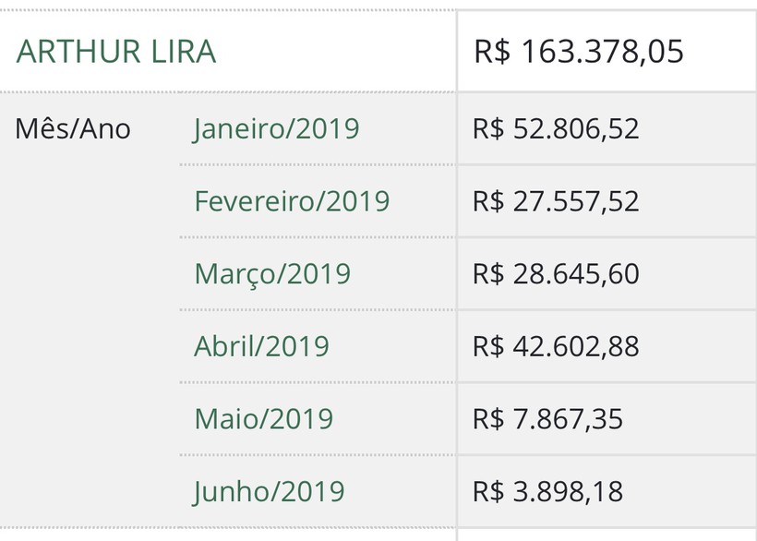Go to Maio/2019 expense details
Image resolution: width=757 pixels, height=541 pixels.
pyautogui.click(x=264, y=418)
